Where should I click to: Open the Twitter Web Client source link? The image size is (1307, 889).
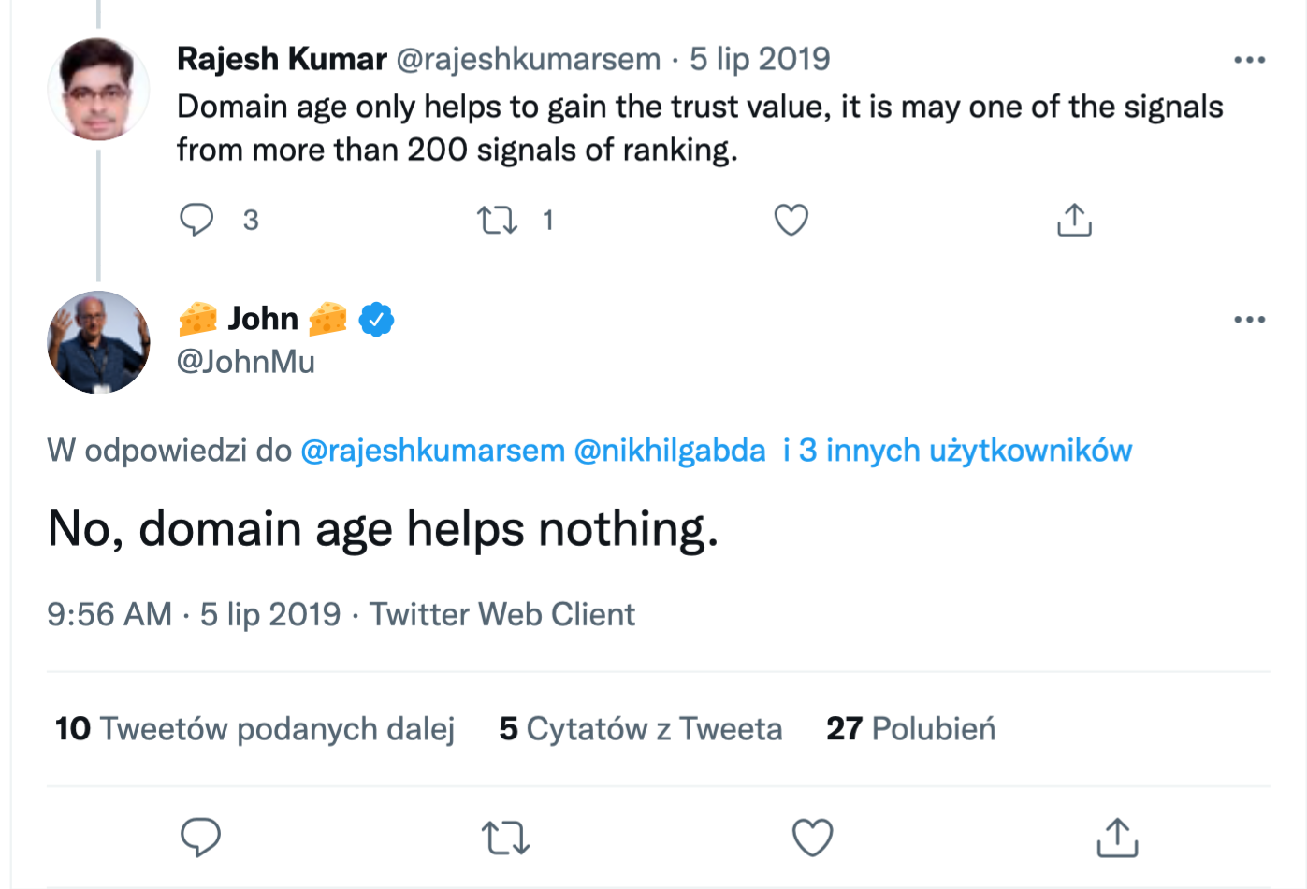[502, 614]
